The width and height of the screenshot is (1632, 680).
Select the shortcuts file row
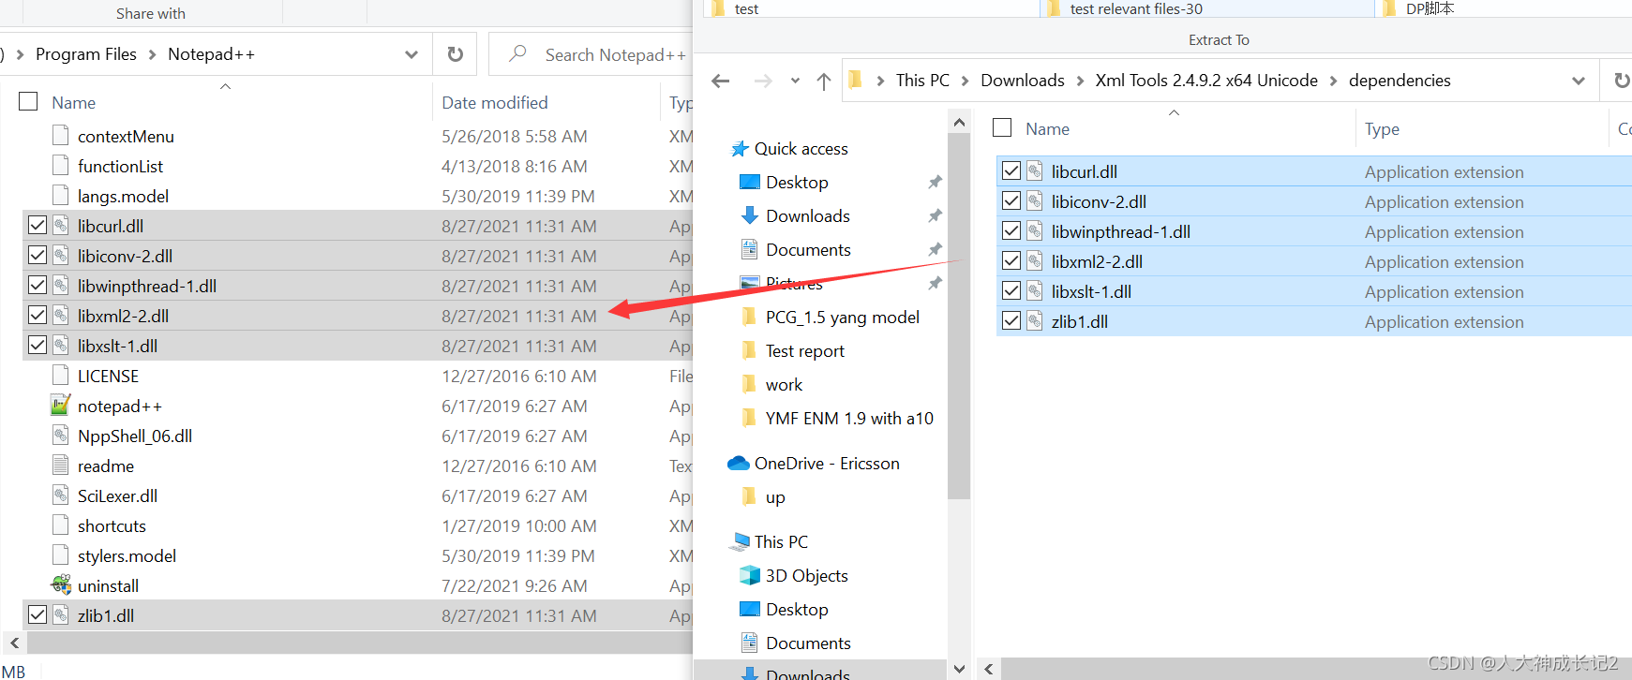356,525
